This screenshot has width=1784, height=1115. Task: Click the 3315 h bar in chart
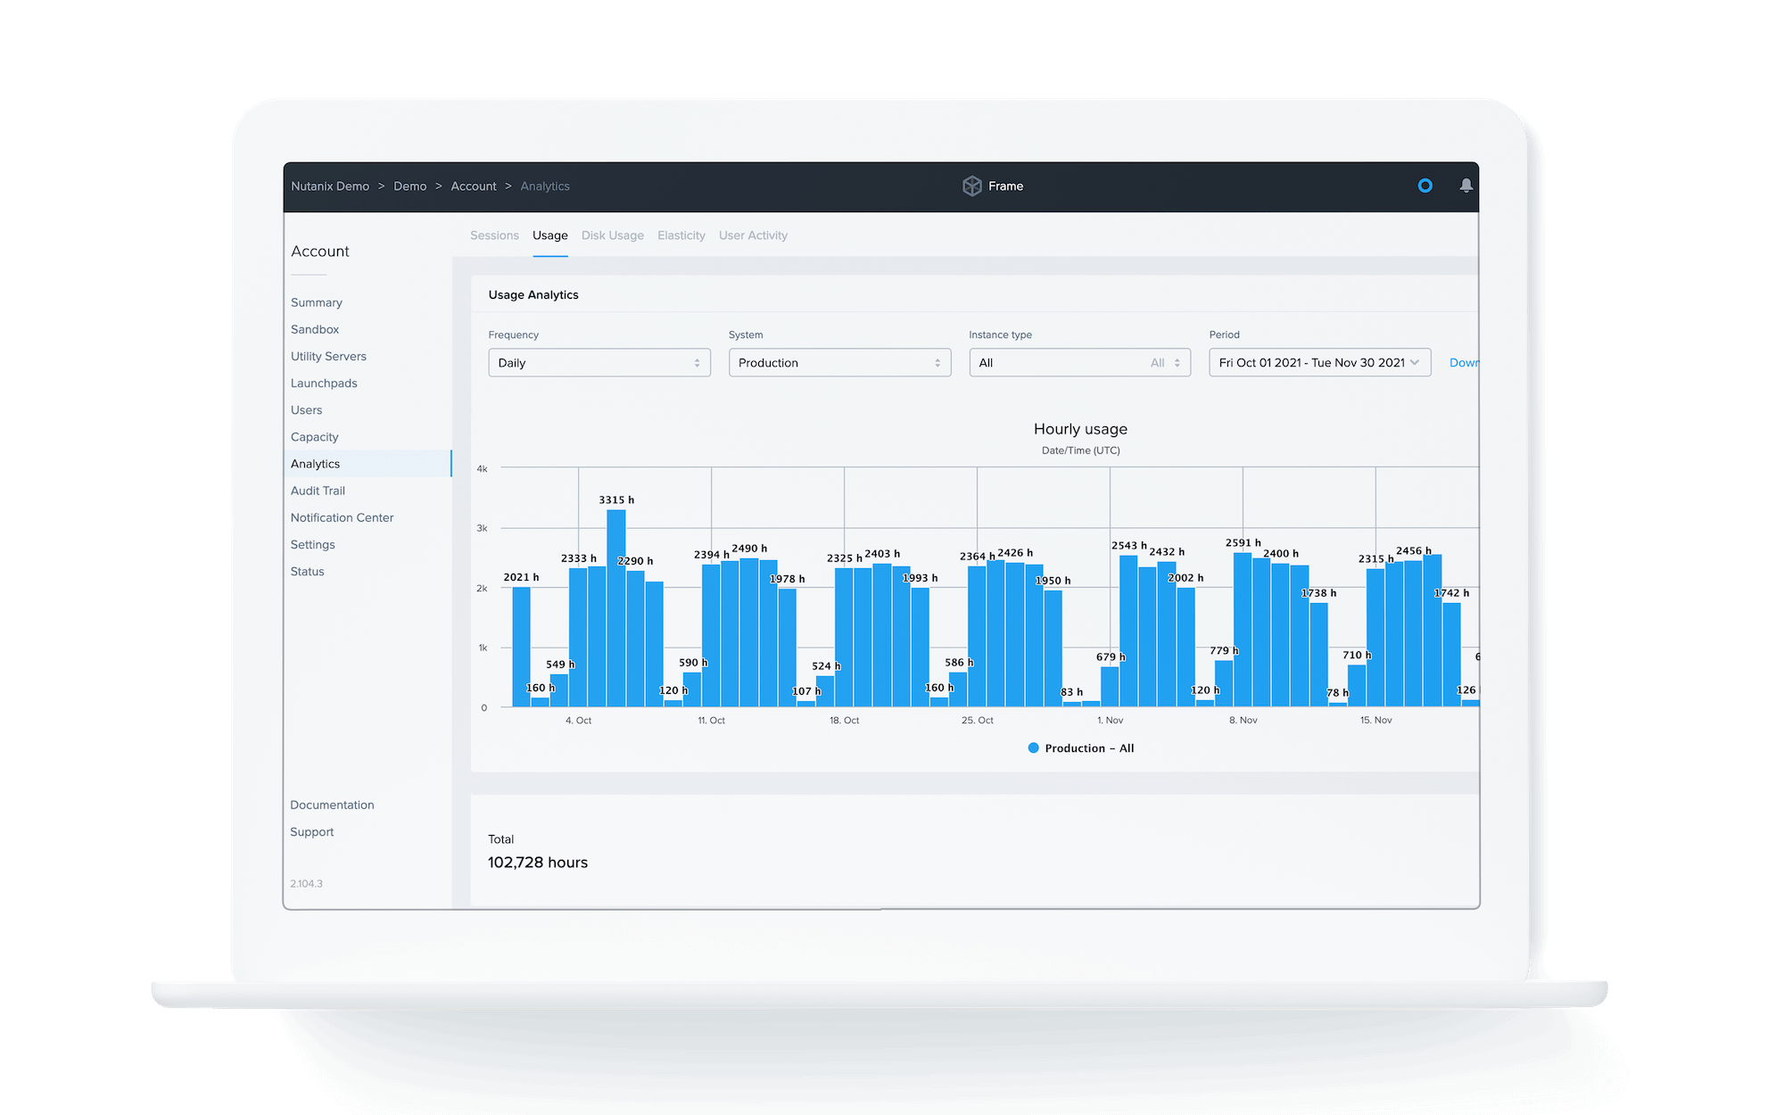[x=615, y=607]
